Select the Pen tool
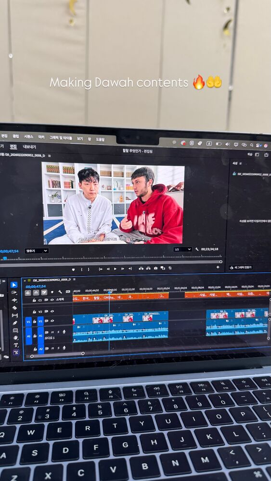 15,323
